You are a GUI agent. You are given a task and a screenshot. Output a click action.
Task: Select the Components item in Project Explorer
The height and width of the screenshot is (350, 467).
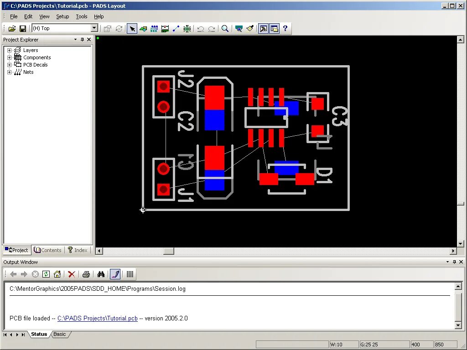pyautogui.click(x=37, y=57)
